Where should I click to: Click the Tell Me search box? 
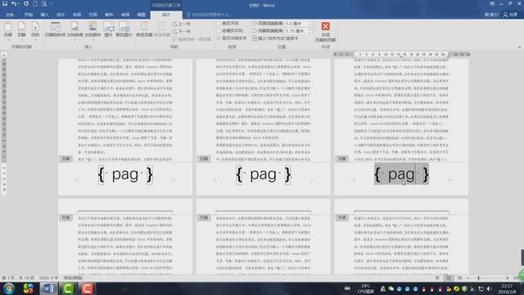coord(210,15)
